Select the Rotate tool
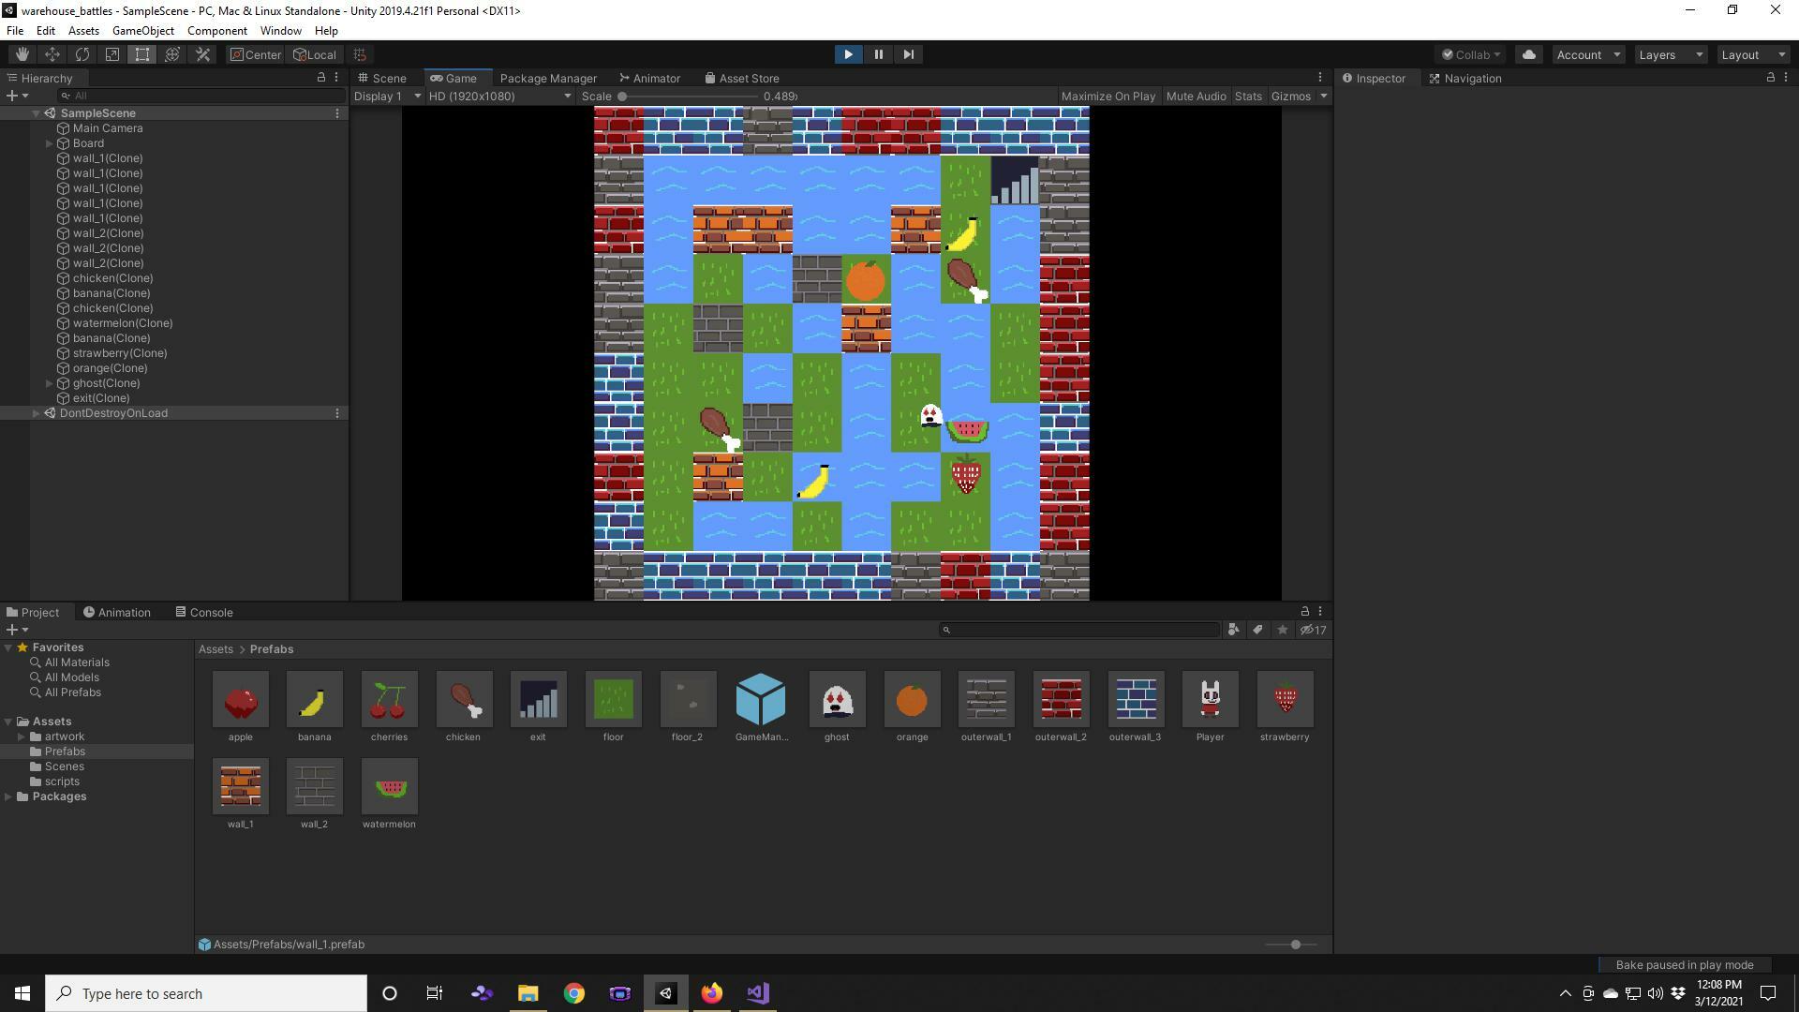This screenshot has height=1012, width=1799. click(82, 54)
